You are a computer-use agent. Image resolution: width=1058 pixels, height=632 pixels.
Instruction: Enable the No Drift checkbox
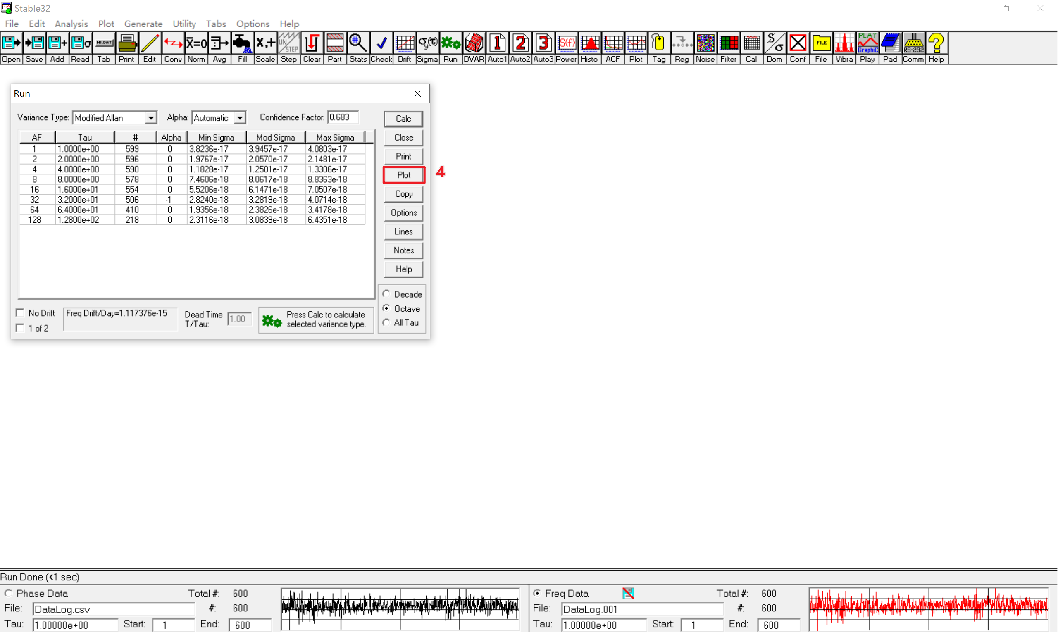[20, 313]
